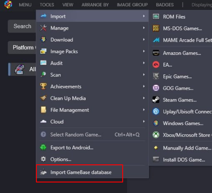The height and width of the screenshot is (193, 212).
Task: Open the ARRANGE BY menu
Action: click(95, 5)
